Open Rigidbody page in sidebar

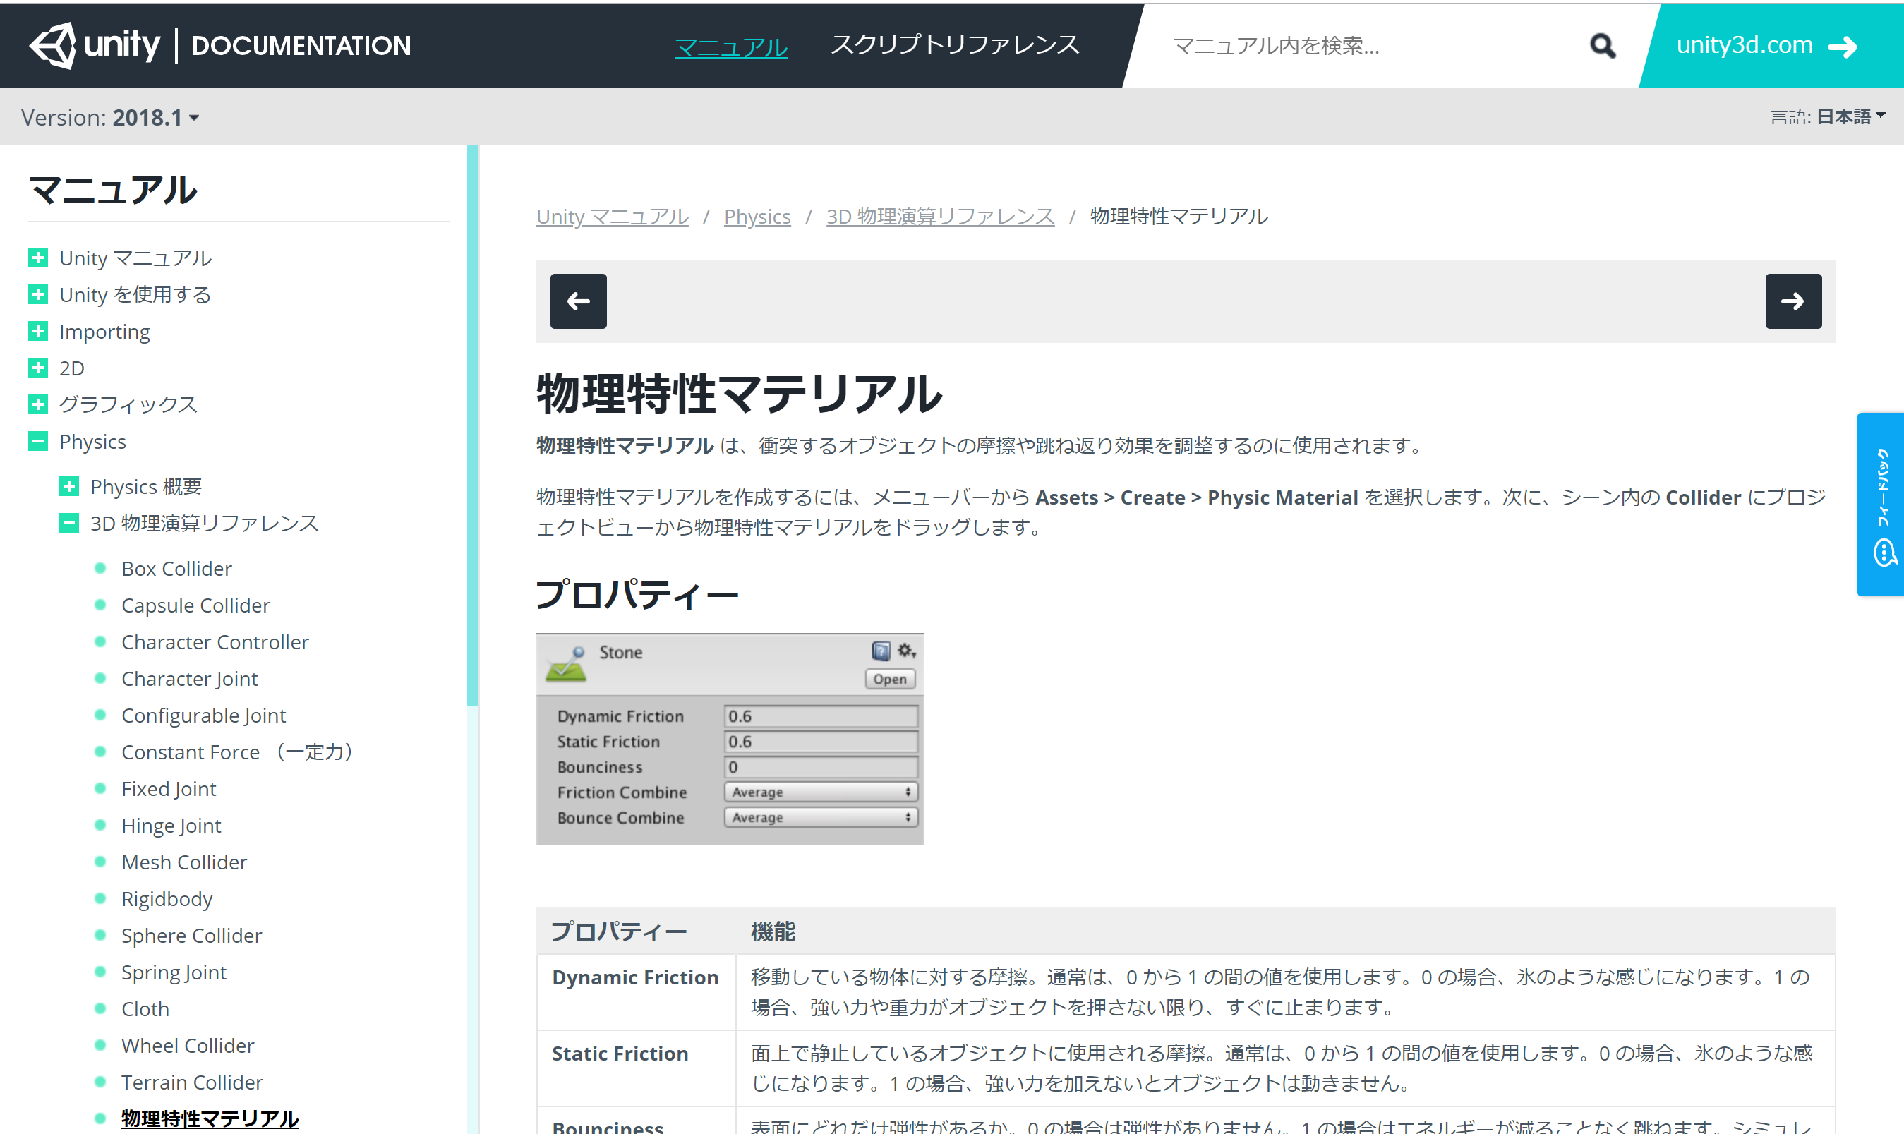pyautogui.click(x=167, y=898)
